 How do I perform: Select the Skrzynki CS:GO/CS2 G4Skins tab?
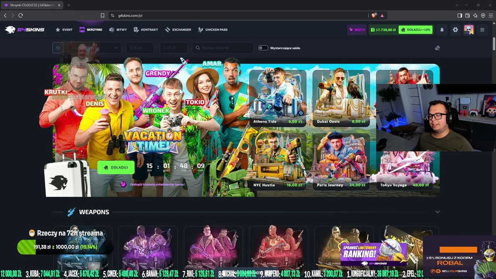(32, 5)
